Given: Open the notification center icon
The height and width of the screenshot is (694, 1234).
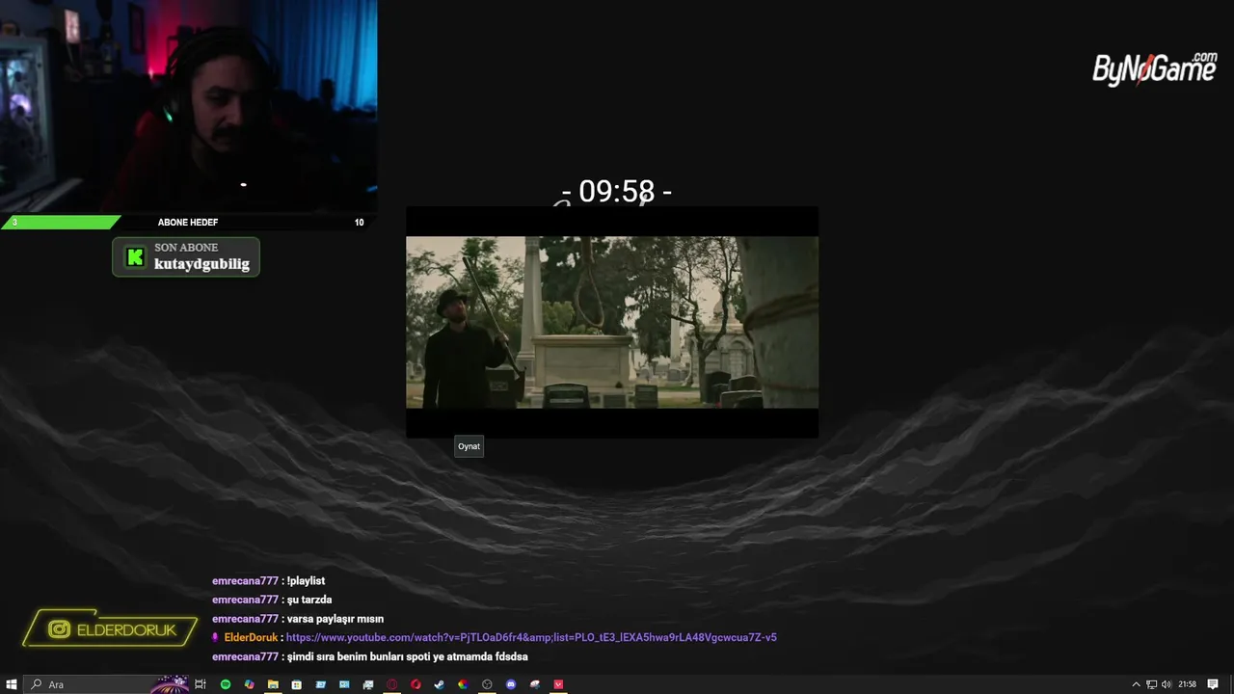Looking at the screenshot, I should coord(1213,684).
